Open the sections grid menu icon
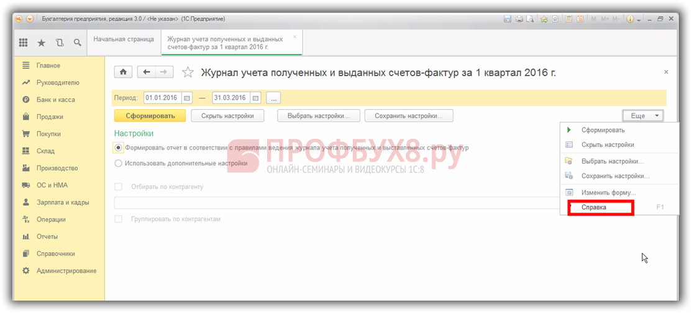The width and height of the screenshot is (692, 313). pyautogui.click(x=24, y=43)
